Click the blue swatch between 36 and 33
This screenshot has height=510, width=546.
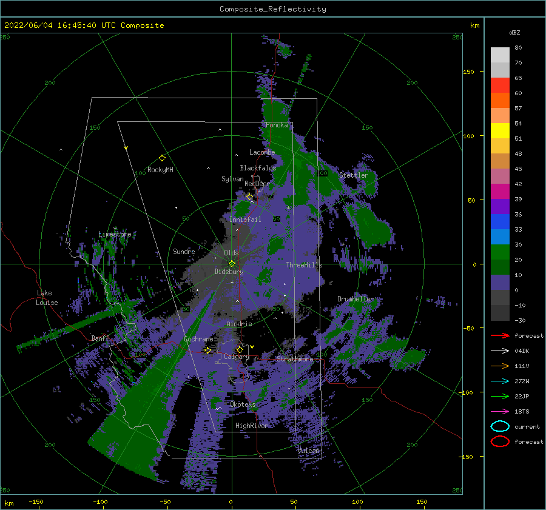(500, 221)
